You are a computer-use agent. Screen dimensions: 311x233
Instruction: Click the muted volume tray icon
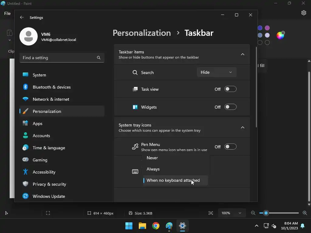[274, 226]
